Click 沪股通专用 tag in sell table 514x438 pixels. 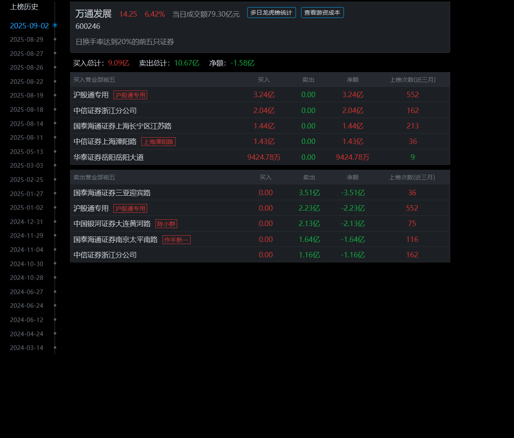click(x=130, y=209)
